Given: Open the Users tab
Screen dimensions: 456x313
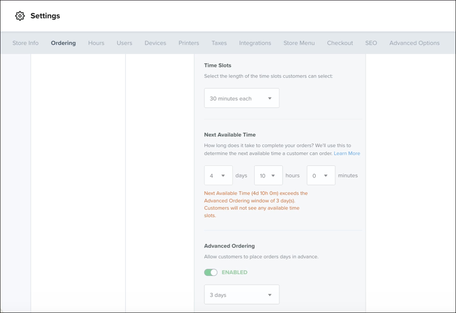Looking at the screenshot, I should (124, 43).
